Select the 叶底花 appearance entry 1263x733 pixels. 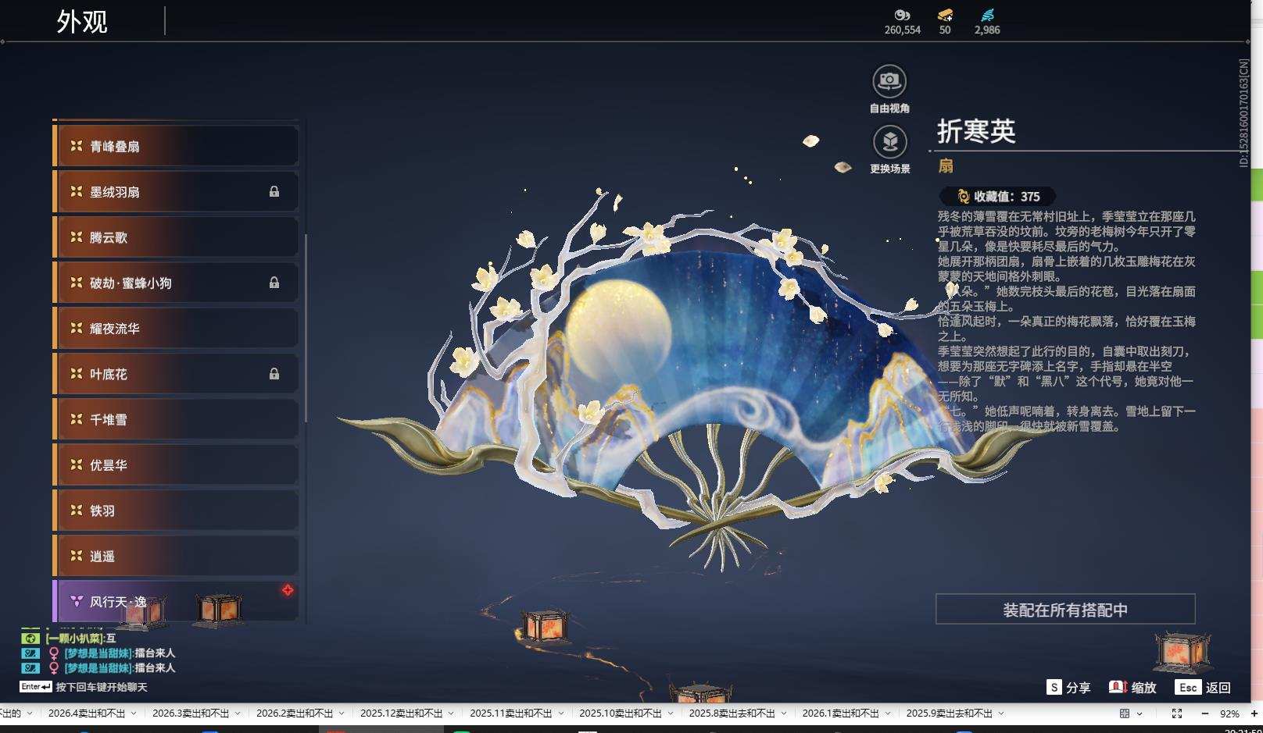click(x=176, y=374)
